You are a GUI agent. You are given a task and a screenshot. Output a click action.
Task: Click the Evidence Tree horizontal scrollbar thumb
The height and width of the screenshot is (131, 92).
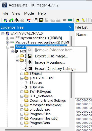coord(33,130)
